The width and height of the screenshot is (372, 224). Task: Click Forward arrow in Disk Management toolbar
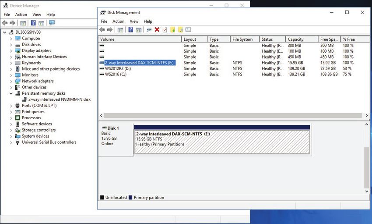110,30
